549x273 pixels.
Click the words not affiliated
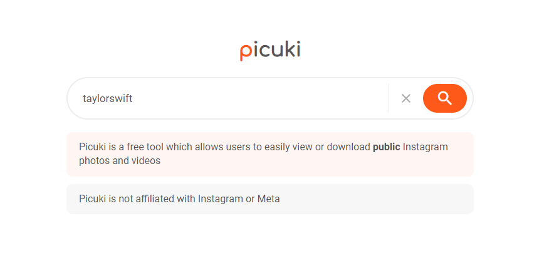pyautogui.click(x=146, y=199)
